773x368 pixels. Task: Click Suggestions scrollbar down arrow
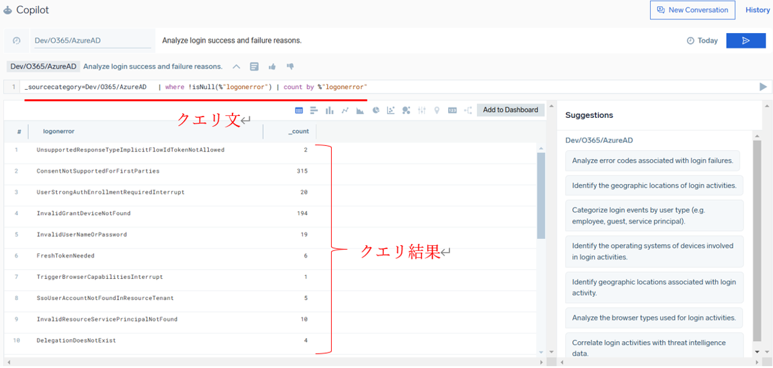coord(757,352)
